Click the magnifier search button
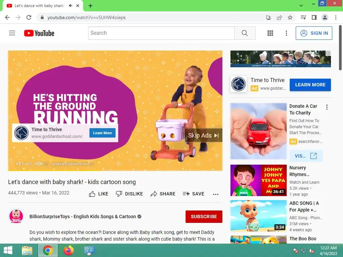 pos(245,33)
